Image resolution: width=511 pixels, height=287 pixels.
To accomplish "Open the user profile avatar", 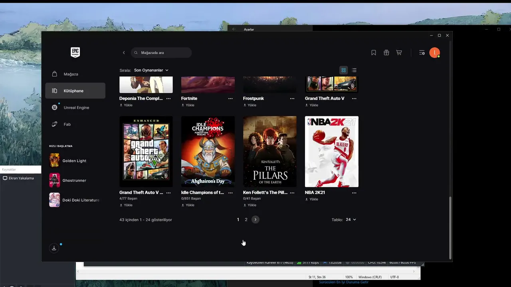I will pos(434,53).
